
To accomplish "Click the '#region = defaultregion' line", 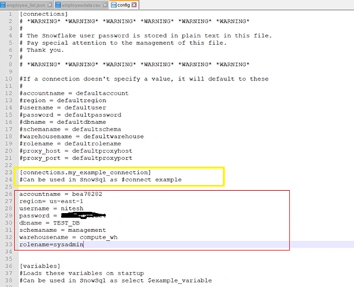I will coord(62,101).
